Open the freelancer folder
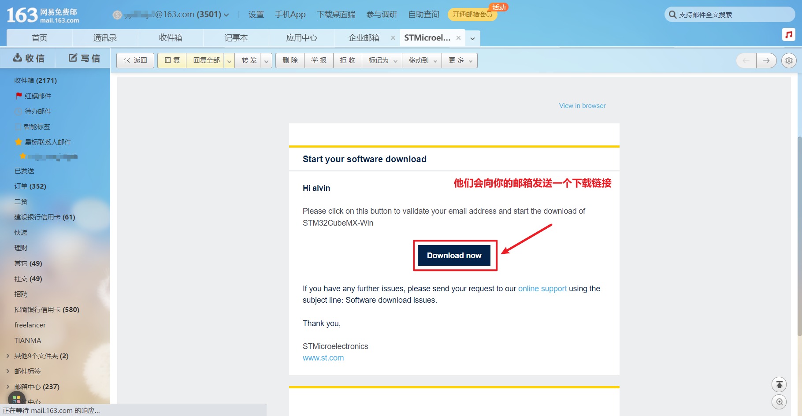802x416 pixels. [30, 325]
